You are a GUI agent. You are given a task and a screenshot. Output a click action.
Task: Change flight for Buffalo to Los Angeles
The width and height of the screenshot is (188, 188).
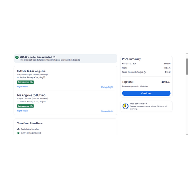[x=107, y=87]
